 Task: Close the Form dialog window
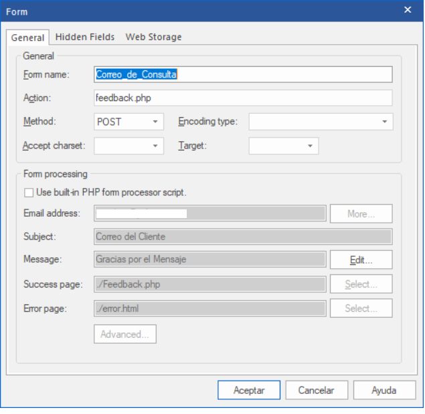click(408, 10)
